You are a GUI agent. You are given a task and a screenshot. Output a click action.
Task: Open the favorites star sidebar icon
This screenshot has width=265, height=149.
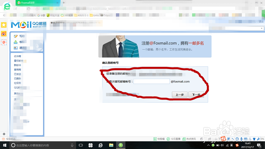(4, 25)
